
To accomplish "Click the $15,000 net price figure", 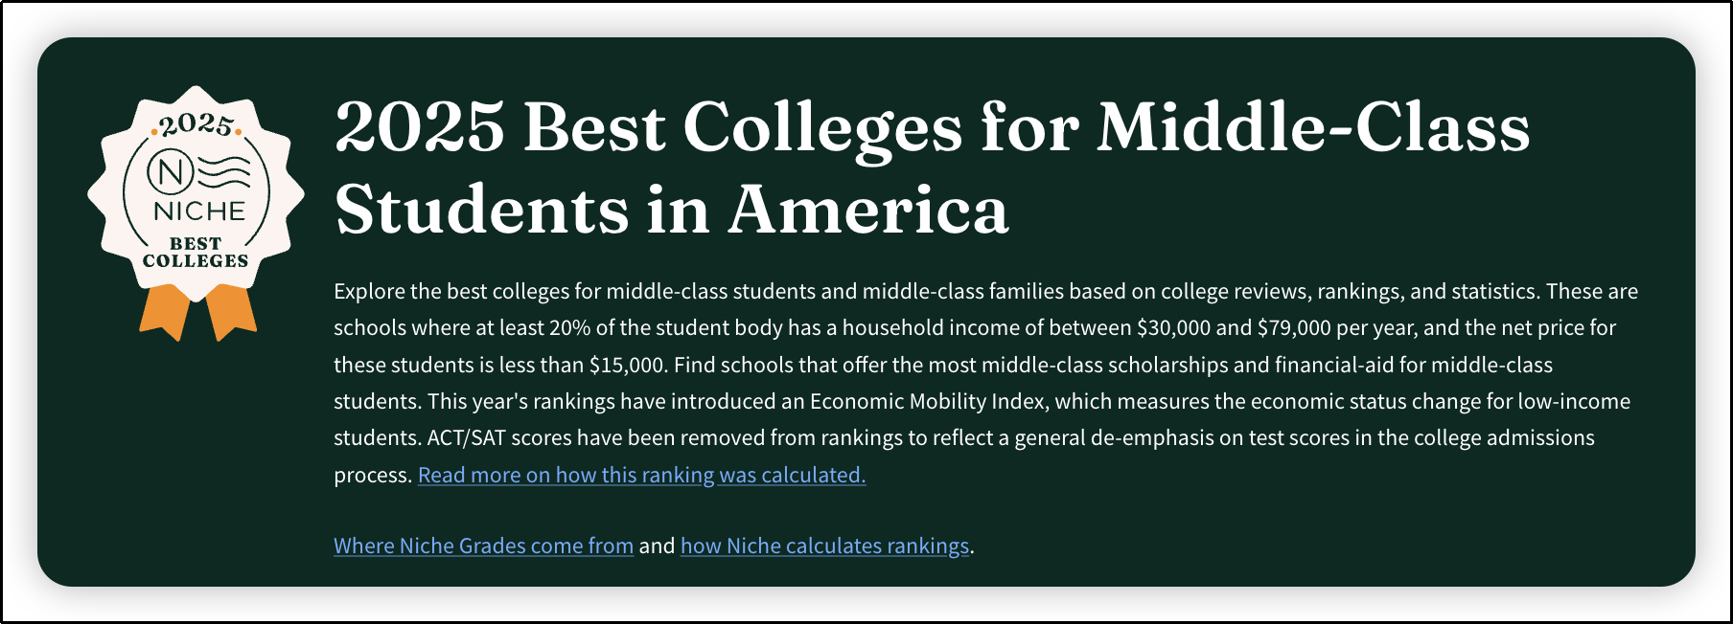I will click(x=627, y=365).
